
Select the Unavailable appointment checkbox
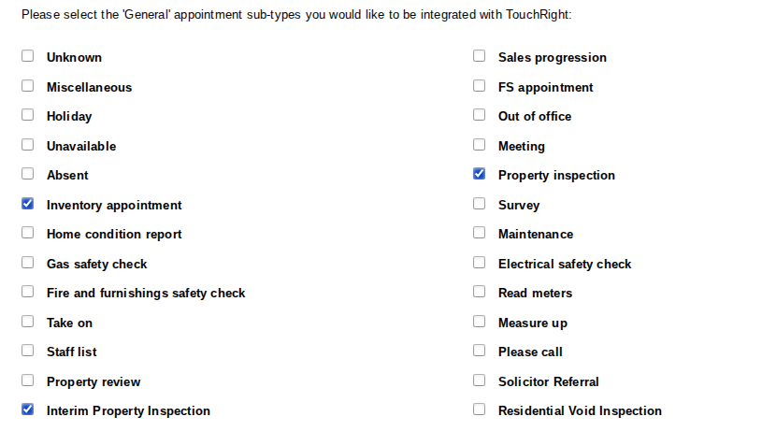pyautogui.click(x=27, y=145)
